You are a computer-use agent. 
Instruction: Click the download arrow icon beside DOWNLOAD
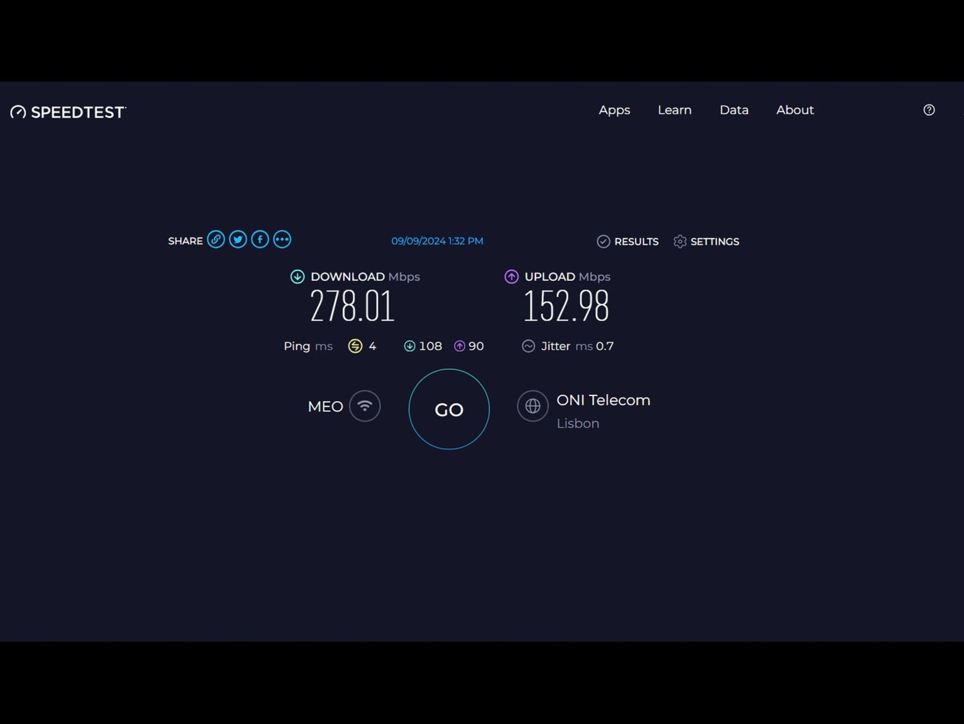(x=297, y=277)
